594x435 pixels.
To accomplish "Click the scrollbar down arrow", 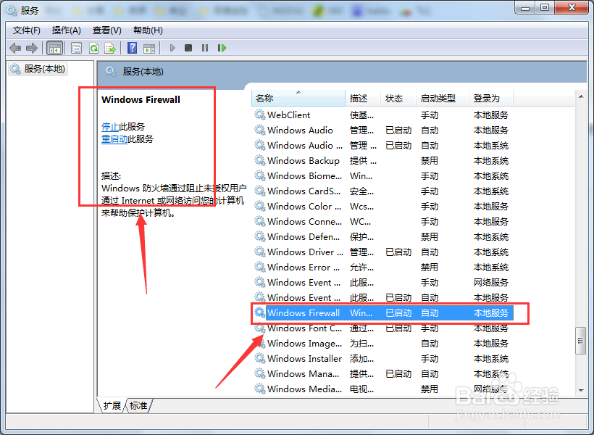I will tap(581, 390).
